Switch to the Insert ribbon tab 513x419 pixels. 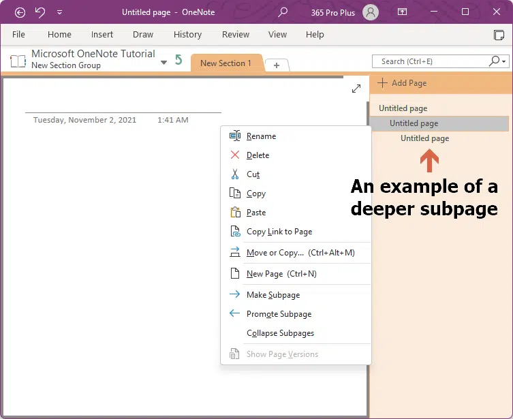click(102, 34)
